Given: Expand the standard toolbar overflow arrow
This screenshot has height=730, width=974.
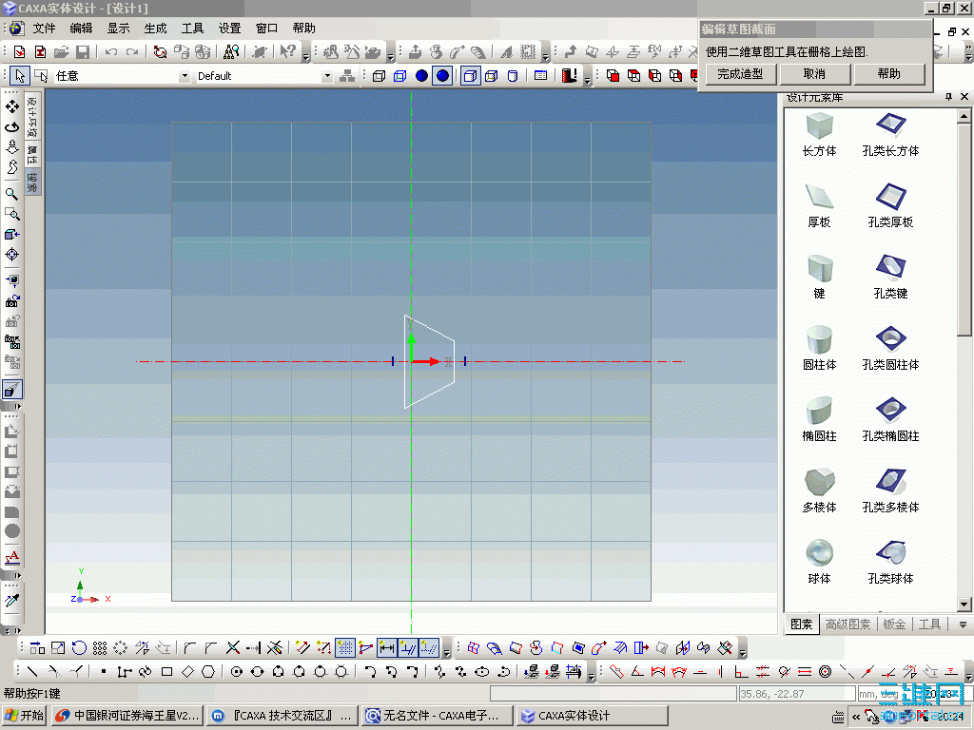Looking at the screenshot, I should click(x=305, y=56).
